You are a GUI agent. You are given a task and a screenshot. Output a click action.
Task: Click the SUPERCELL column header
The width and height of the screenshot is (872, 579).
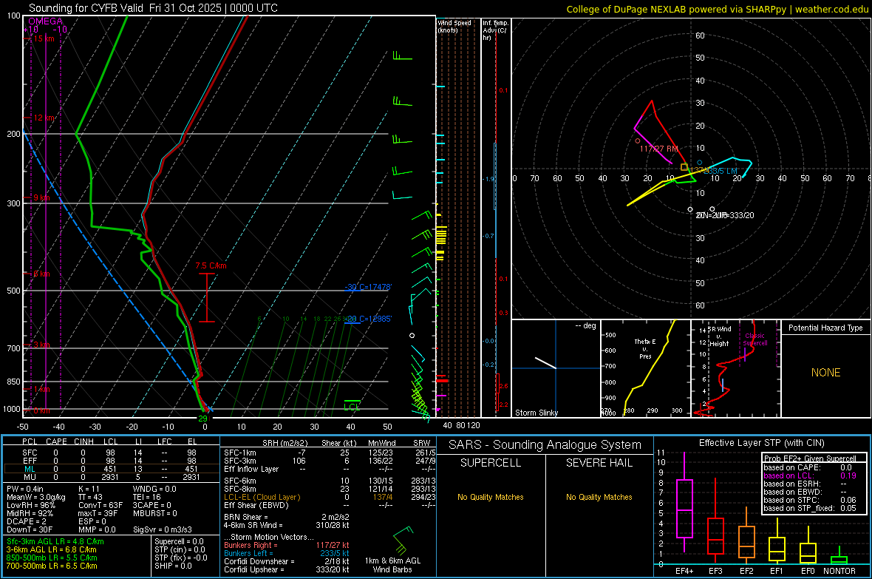click(x=491, y=463)
